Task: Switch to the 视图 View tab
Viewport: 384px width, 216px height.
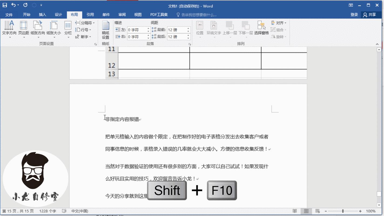Action: tap(138, 15)
